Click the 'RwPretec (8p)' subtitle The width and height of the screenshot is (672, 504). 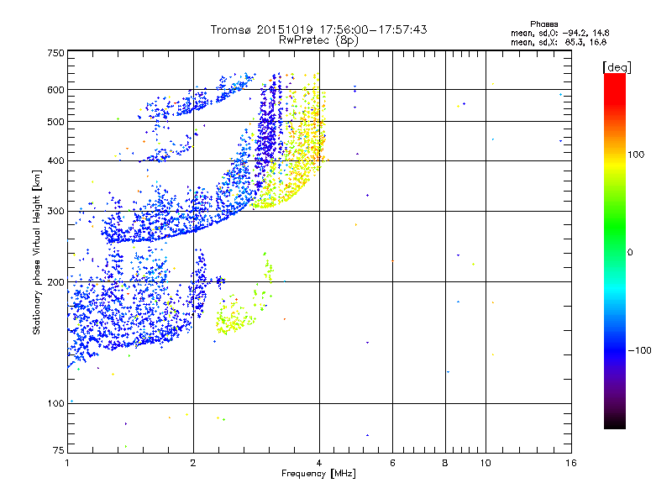[x=318, y=40]
